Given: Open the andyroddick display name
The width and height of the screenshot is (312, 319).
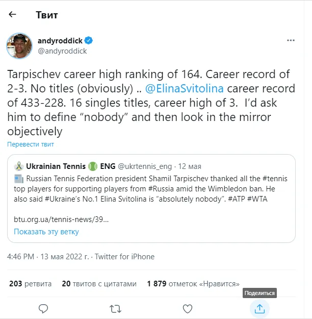Looking at the screenshot, I should (60, 40).
